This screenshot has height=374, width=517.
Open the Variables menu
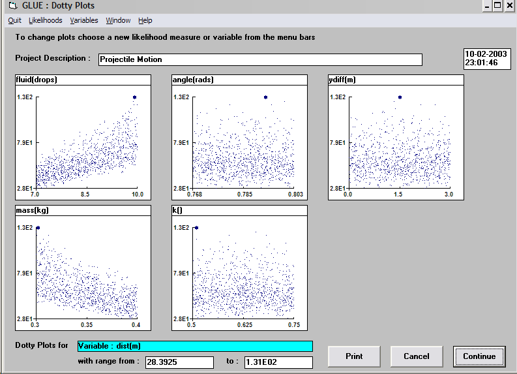84,20
